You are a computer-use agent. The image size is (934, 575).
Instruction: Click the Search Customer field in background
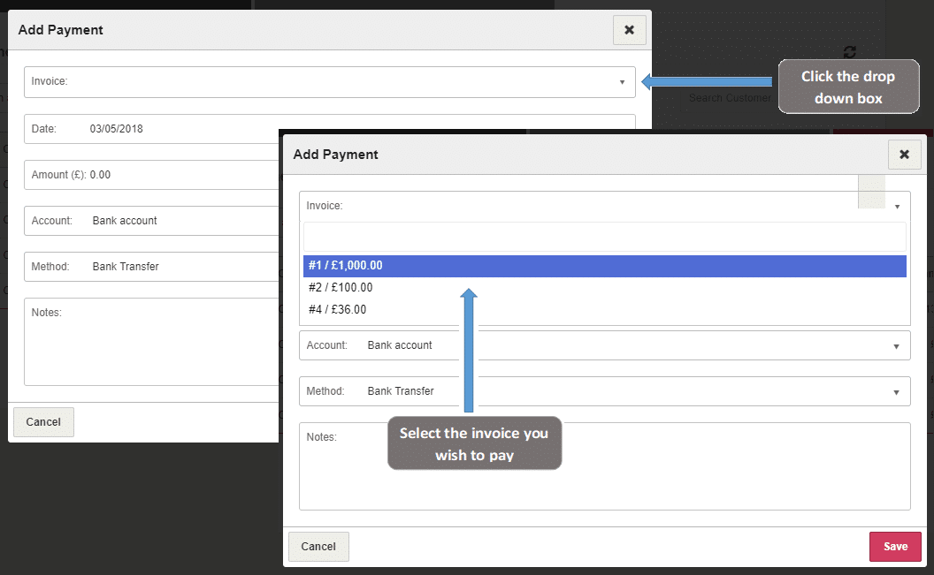[x=730, y=98]
